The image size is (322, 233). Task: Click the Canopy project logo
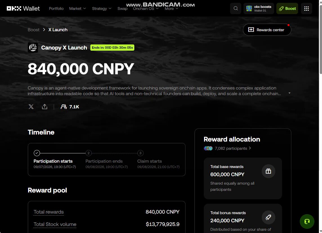[33, 48]
